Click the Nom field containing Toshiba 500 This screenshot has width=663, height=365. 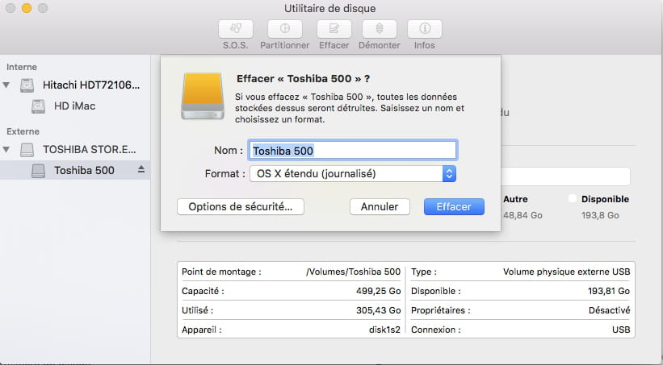point(353,150)
